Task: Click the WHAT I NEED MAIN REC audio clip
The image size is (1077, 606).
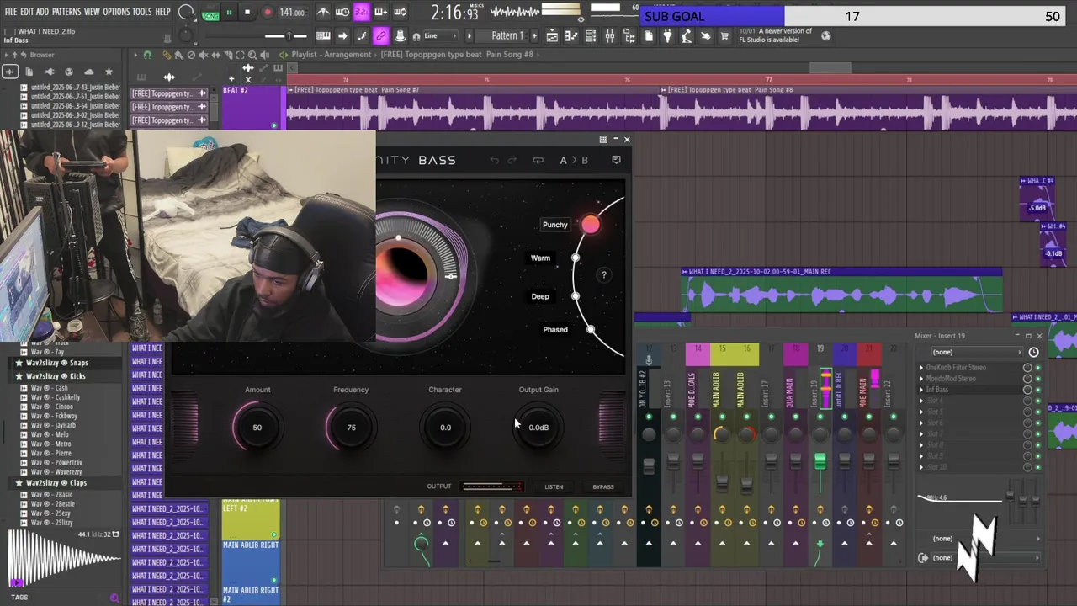Action: tap(841, 290)
